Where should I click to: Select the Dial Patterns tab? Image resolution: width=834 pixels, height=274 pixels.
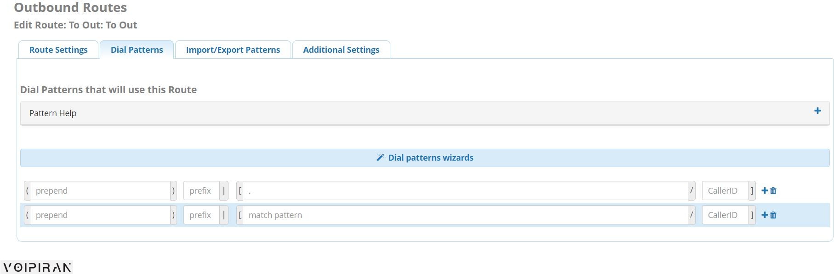137,50
